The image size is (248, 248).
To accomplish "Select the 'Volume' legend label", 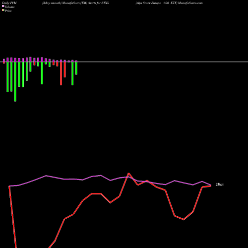I will pyautogui.click(x=9, y=7).
